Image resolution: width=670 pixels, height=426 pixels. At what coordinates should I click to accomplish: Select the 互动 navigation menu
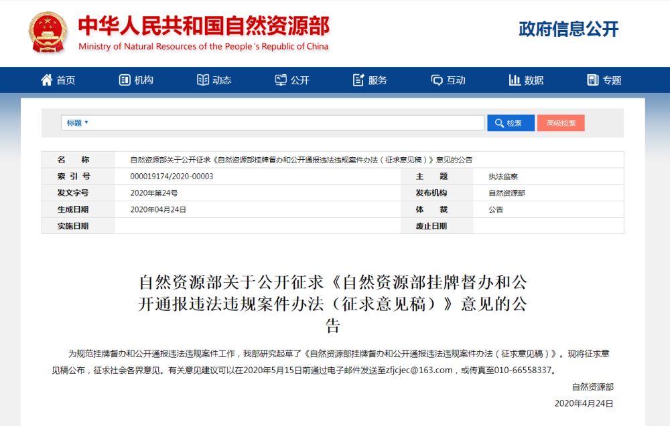point(456,80)
